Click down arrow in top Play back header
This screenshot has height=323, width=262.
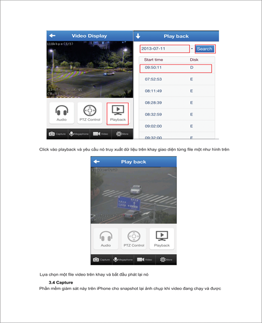click(x=138, y=36)
